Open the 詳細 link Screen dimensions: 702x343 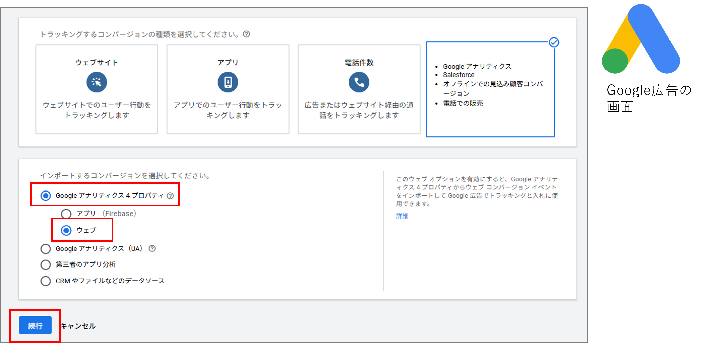tap(402, 216)
